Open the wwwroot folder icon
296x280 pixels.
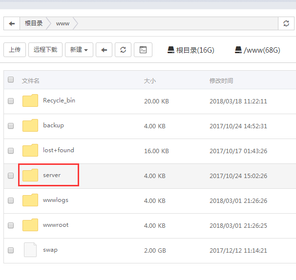click(30, 225)
